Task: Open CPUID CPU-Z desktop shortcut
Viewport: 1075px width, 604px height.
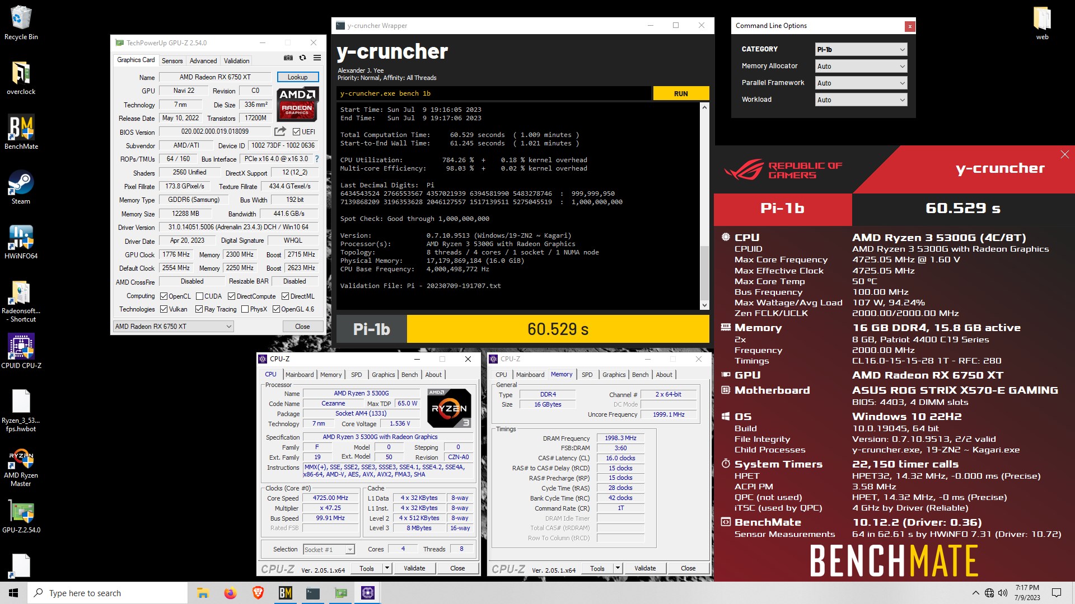Action: (21, 351)
